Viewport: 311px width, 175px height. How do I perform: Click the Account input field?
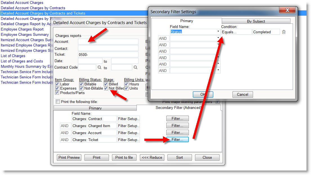pyautogui.click(x=108, y=42)
